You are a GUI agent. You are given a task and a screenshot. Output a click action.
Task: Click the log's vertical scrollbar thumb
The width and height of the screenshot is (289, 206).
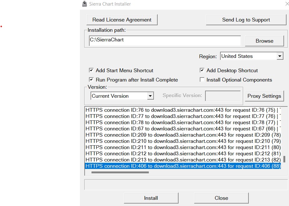[284, 159]
